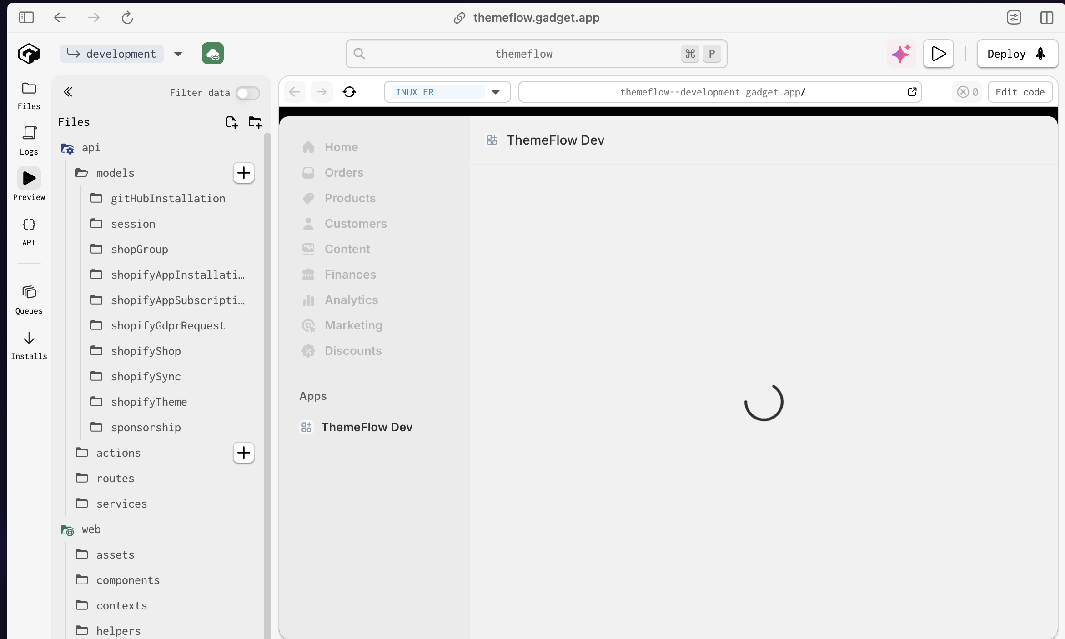Open Analytics in the Shopify nav
This screenshot has height=639, width=1065.
coord(351,300)
